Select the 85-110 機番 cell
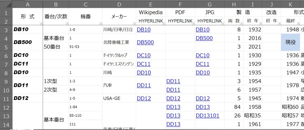The width and height of the screenshot is (304, 130). coord(86,116)
